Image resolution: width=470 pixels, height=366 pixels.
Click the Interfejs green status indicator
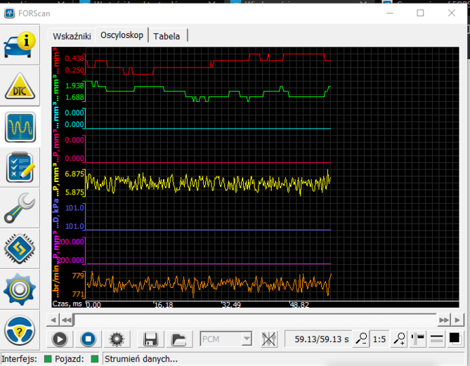coord(48,359)
